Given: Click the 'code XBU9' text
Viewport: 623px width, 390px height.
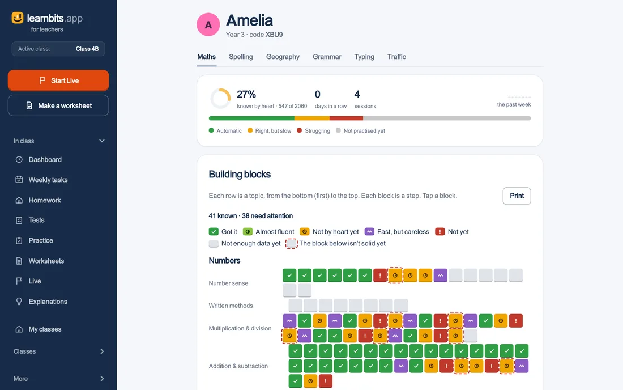Looking at the screenshot, I should pyautogui.click(x=266, y=35).
